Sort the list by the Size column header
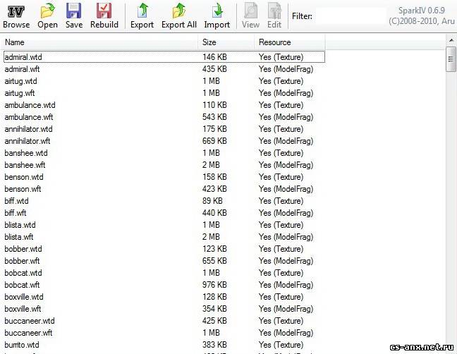The width and height of the screenshot is (457, 354). click(226, 42)
